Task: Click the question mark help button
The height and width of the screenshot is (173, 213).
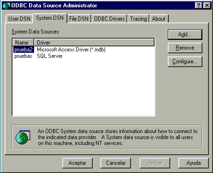Action: click(198, 6)
